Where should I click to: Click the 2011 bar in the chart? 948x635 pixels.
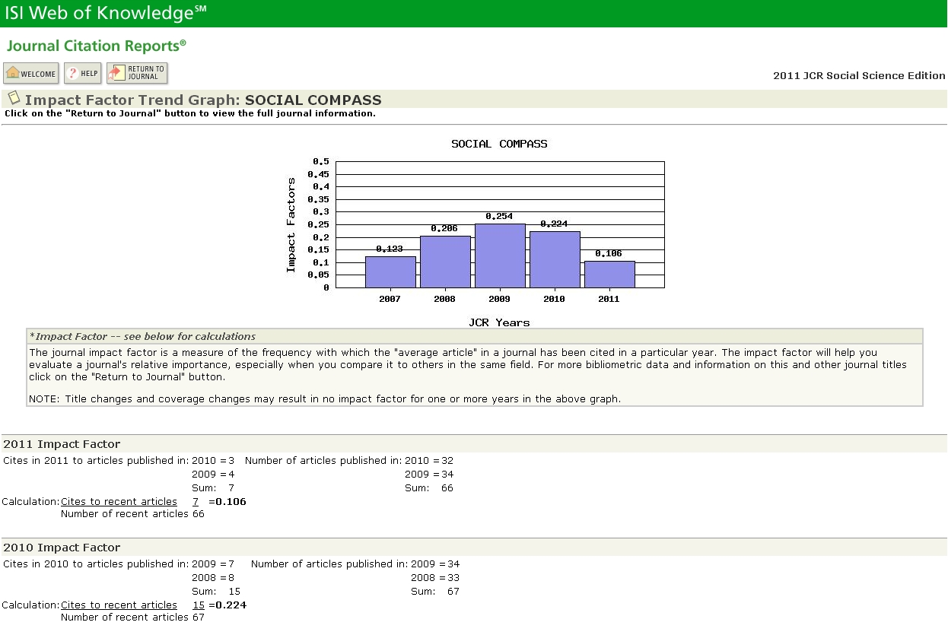[609, 275]
